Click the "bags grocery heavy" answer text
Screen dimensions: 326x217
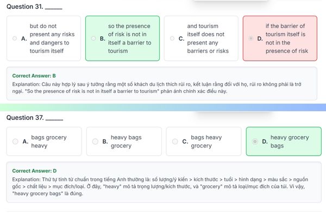(49, 142)
